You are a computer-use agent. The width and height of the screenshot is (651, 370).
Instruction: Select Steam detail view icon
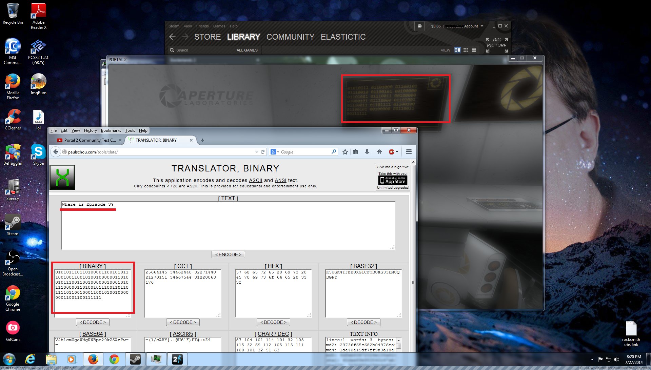tap(458, 50)
